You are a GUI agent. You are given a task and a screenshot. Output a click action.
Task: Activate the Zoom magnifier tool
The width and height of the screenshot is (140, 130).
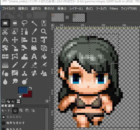click(x=44, y=31)
